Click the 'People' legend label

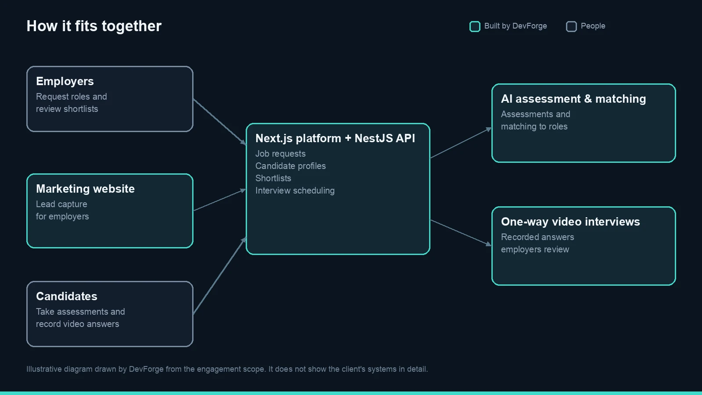pyautogui.click(x=593, y=26)
